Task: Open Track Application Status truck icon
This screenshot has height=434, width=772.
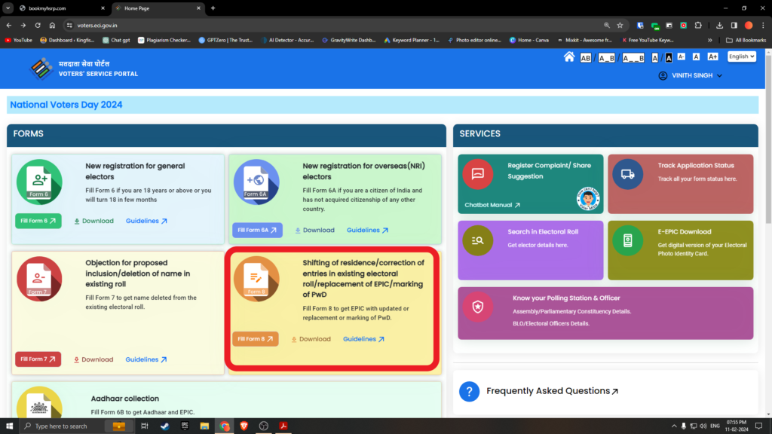Action: click(628, 174)
